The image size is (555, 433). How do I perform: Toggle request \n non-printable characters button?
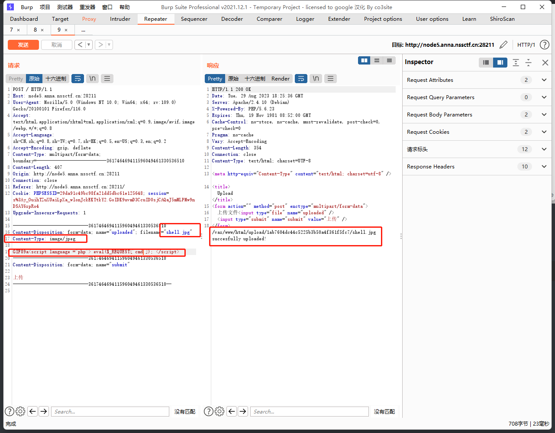92,78
